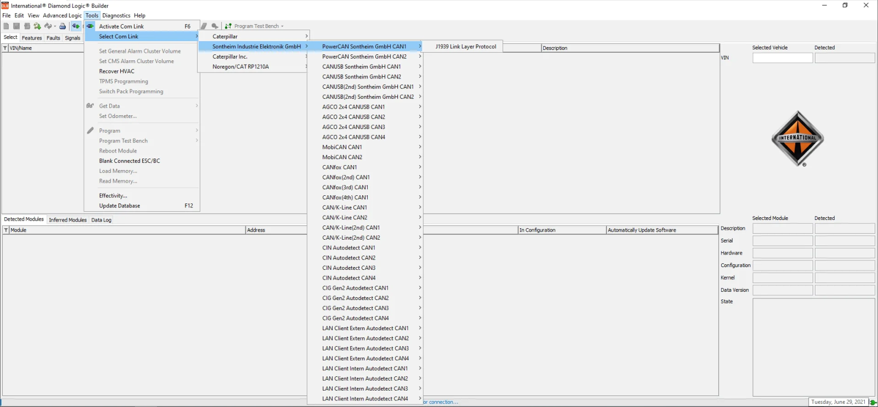Click the New file toolbar icon
The height and width of the screenshot is (407, 878).
point(6,26)
